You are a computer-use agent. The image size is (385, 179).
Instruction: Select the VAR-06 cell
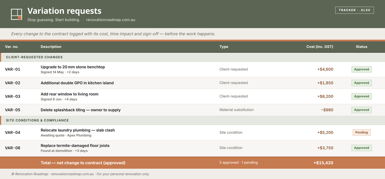(13, 148)
